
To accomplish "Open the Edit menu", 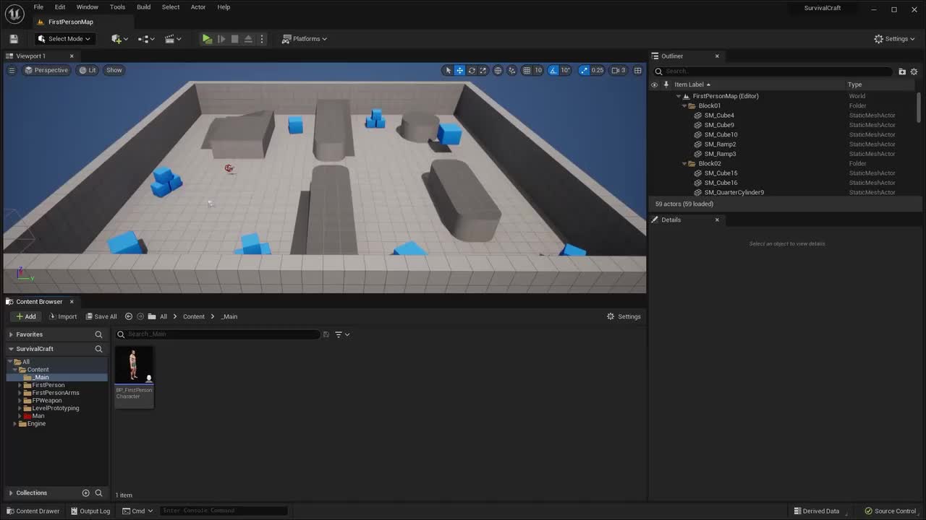I will pyautogui.click(x=60, y=7).
